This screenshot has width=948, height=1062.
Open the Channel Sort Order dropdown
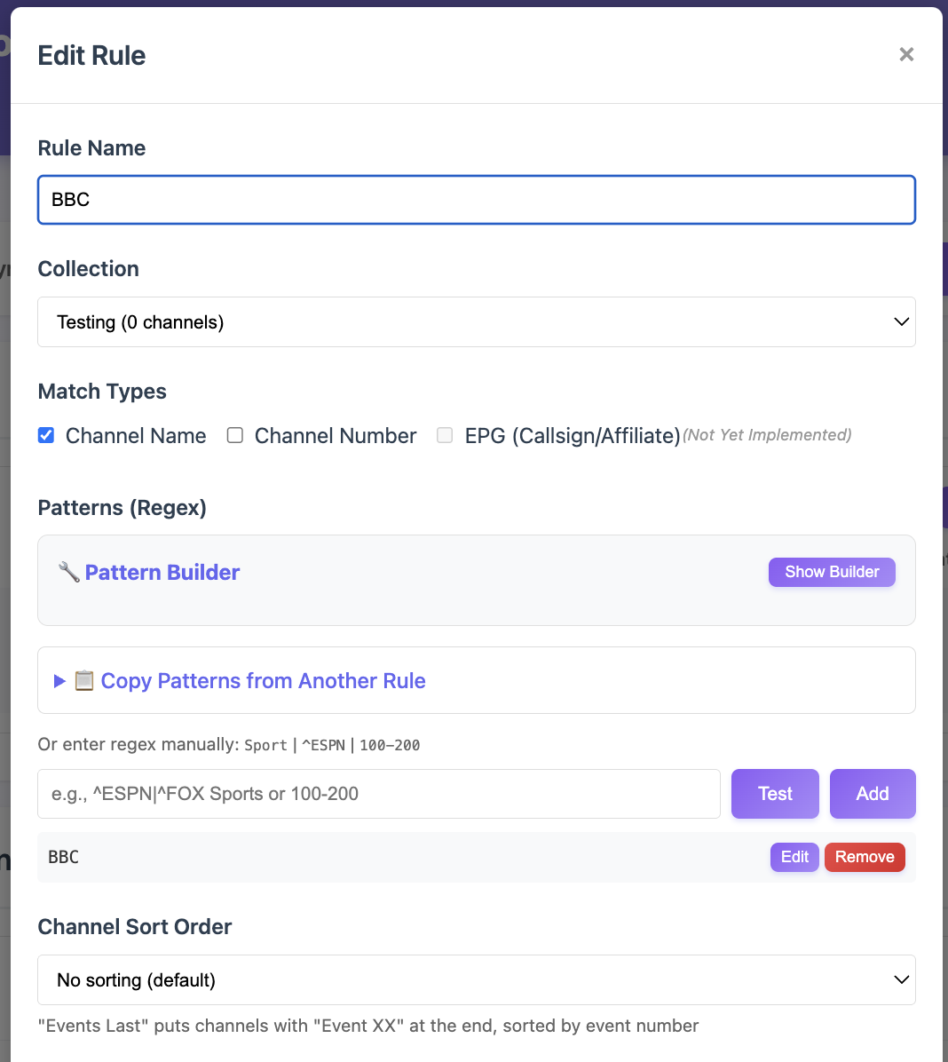[476, 980]
